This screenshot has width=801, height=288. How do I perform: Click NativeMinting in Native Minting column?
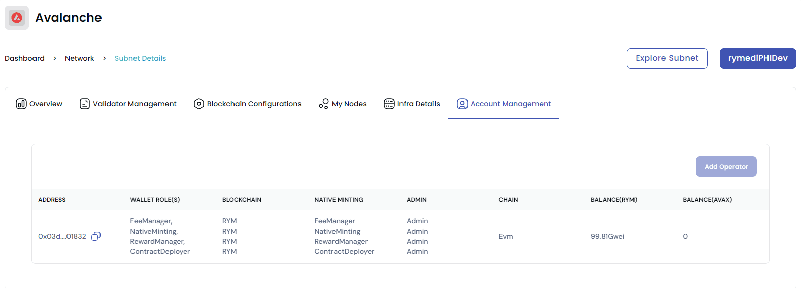337,231
